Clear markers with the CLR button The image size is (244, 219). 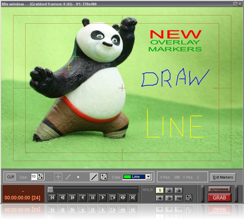coord(10,177)
